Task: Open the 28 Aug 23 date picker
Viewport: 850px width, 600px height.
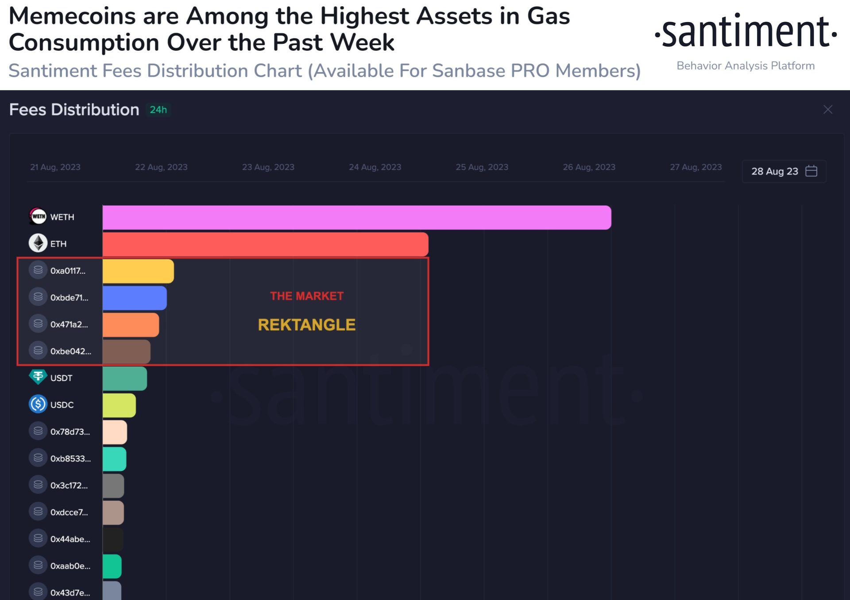Action: coord(774,171)
